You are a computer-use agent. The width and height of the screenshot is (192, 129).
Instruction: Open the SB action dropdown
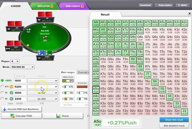click(42, 93)
